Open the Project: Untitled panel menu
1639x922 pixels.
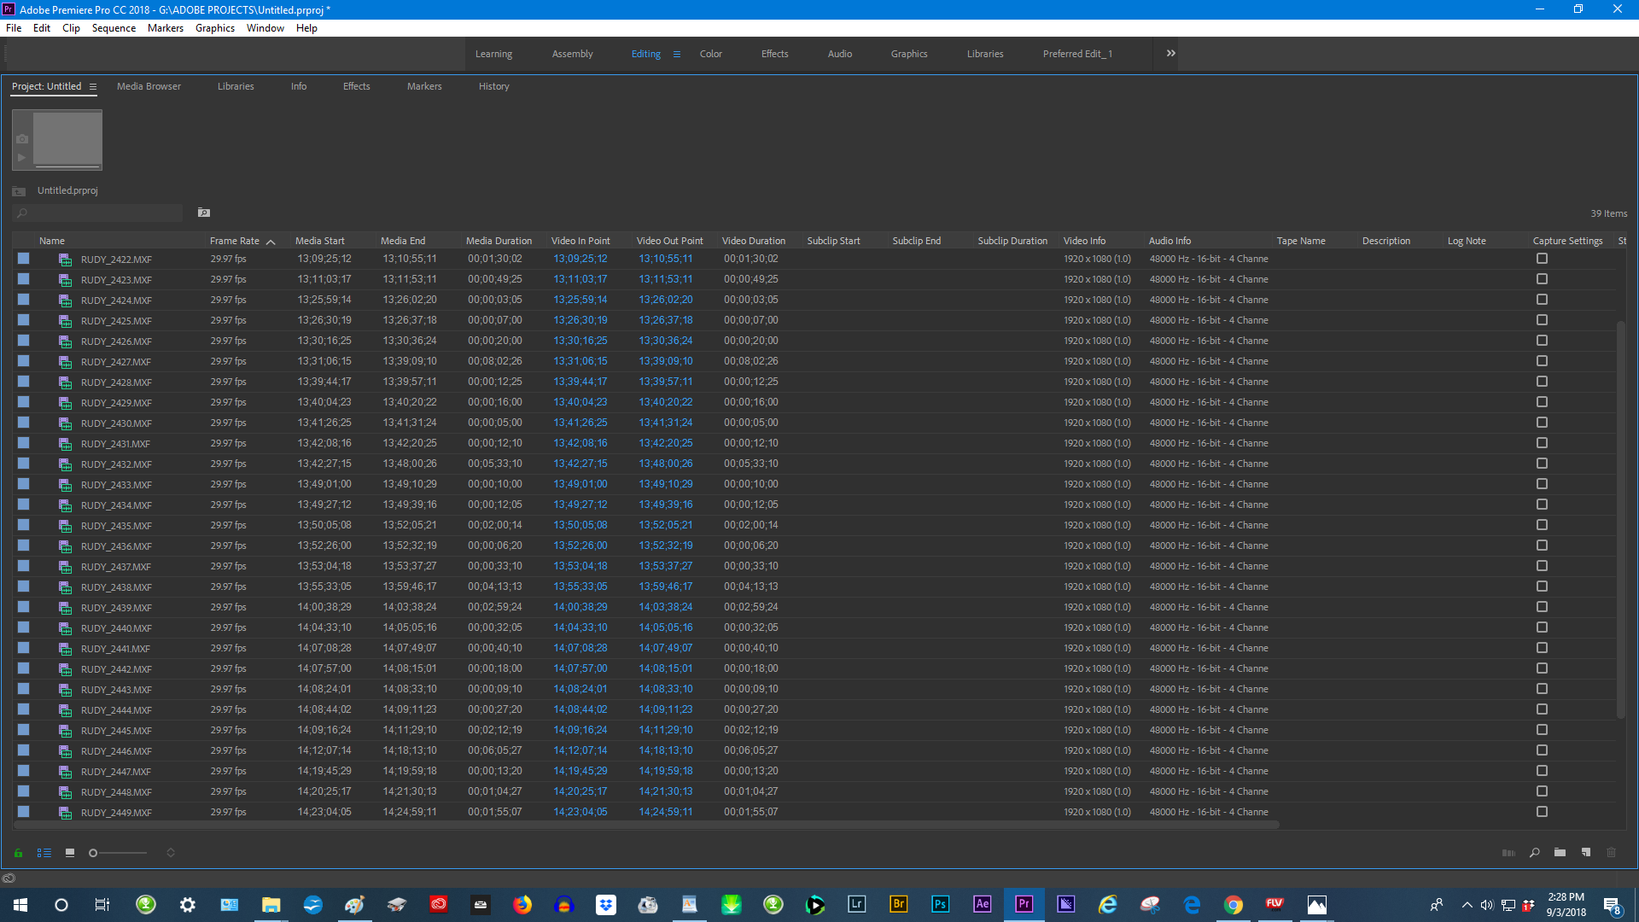[x=93, y=87]
